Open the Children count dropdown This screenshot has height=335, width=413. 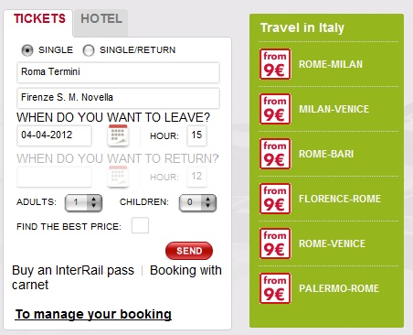[197, 202]
